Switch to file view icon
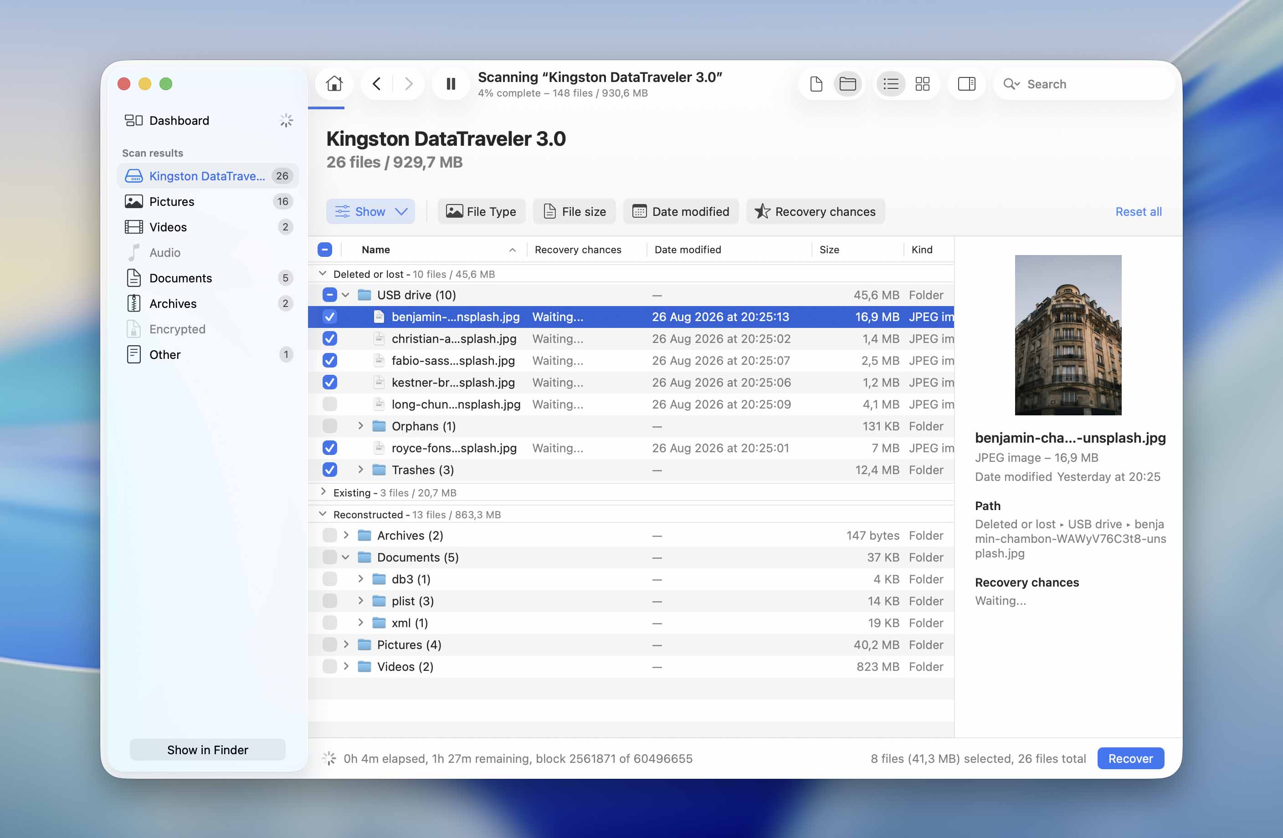1283x838 pixels. coord(816,83)
